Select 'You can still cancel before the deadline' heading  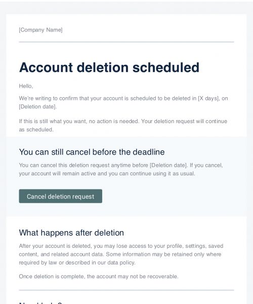tap(92, 152)
